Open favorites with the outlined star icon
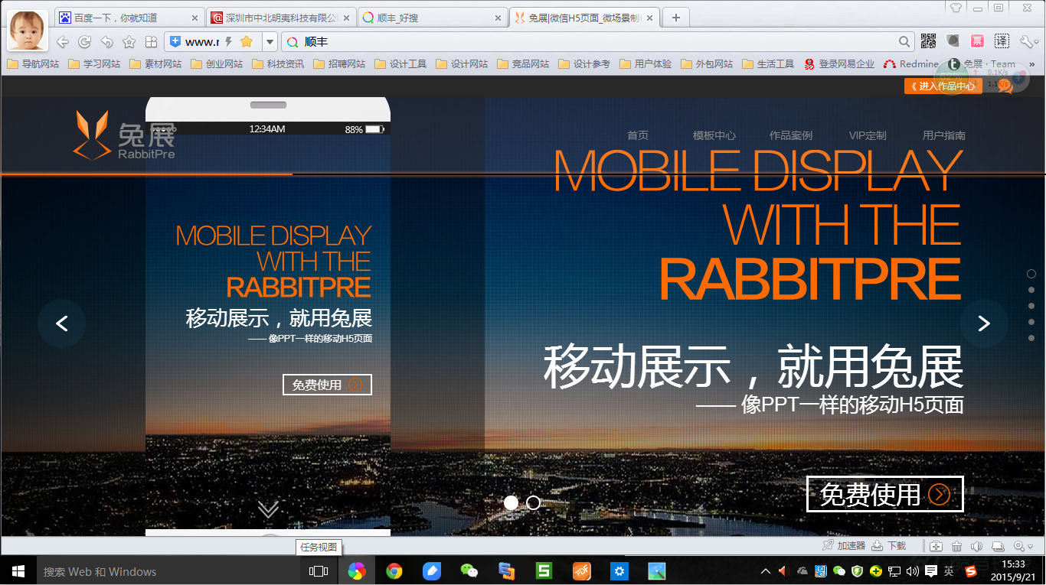The width and height of the screenshot is (1046, 585). [129, 42]
